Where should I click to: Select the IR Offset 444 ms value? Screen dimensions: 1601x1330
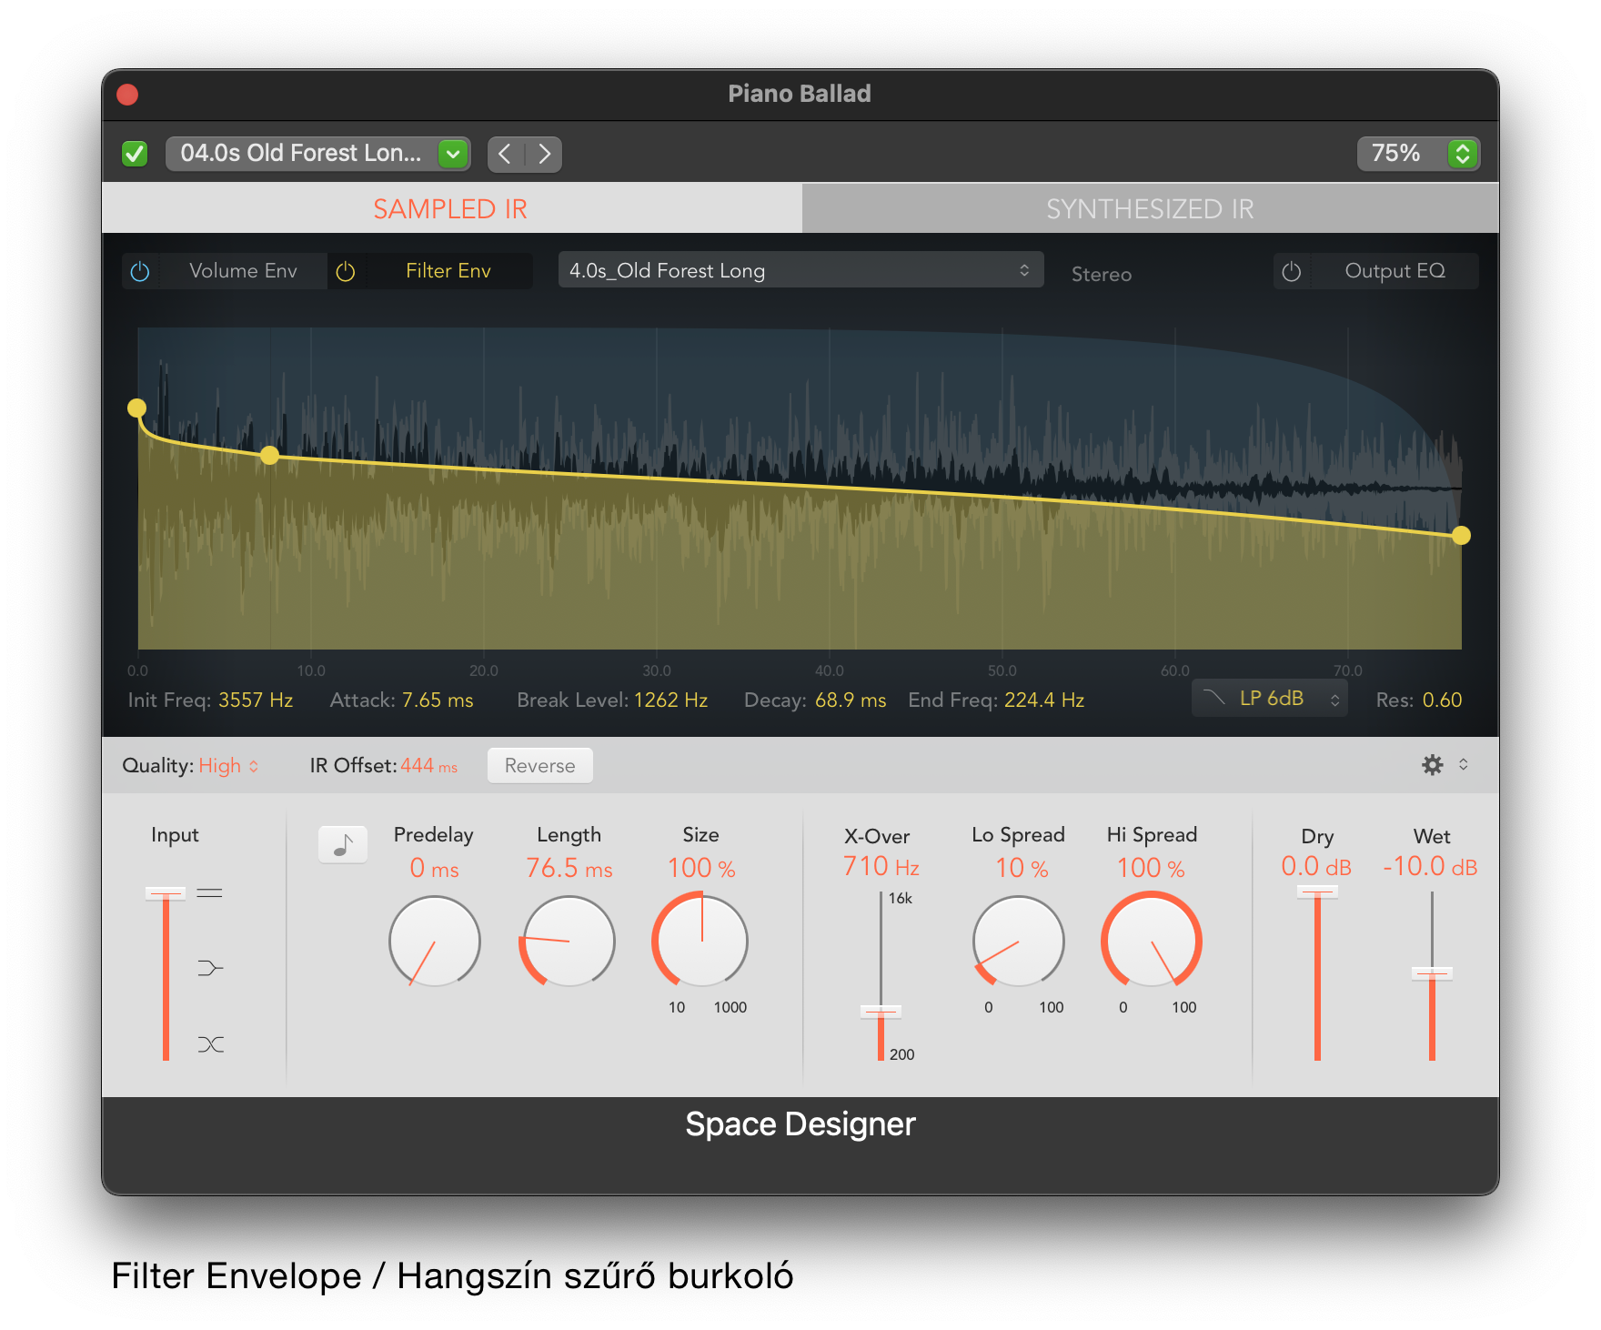[x=429, y=766]
